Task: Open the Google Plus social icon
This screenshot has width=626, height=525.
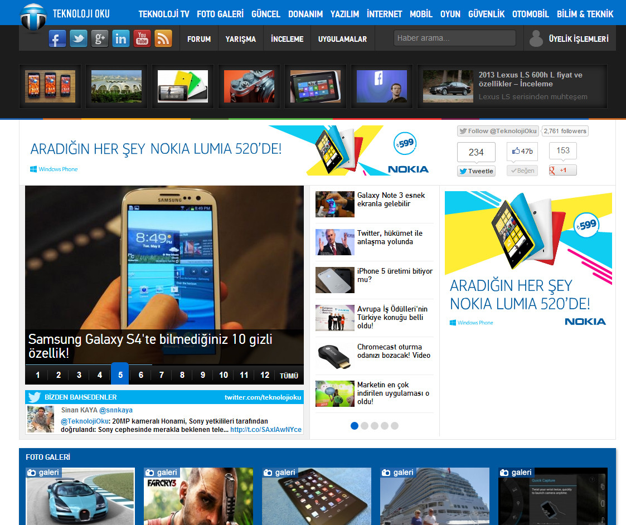Action: coord(99,38)
